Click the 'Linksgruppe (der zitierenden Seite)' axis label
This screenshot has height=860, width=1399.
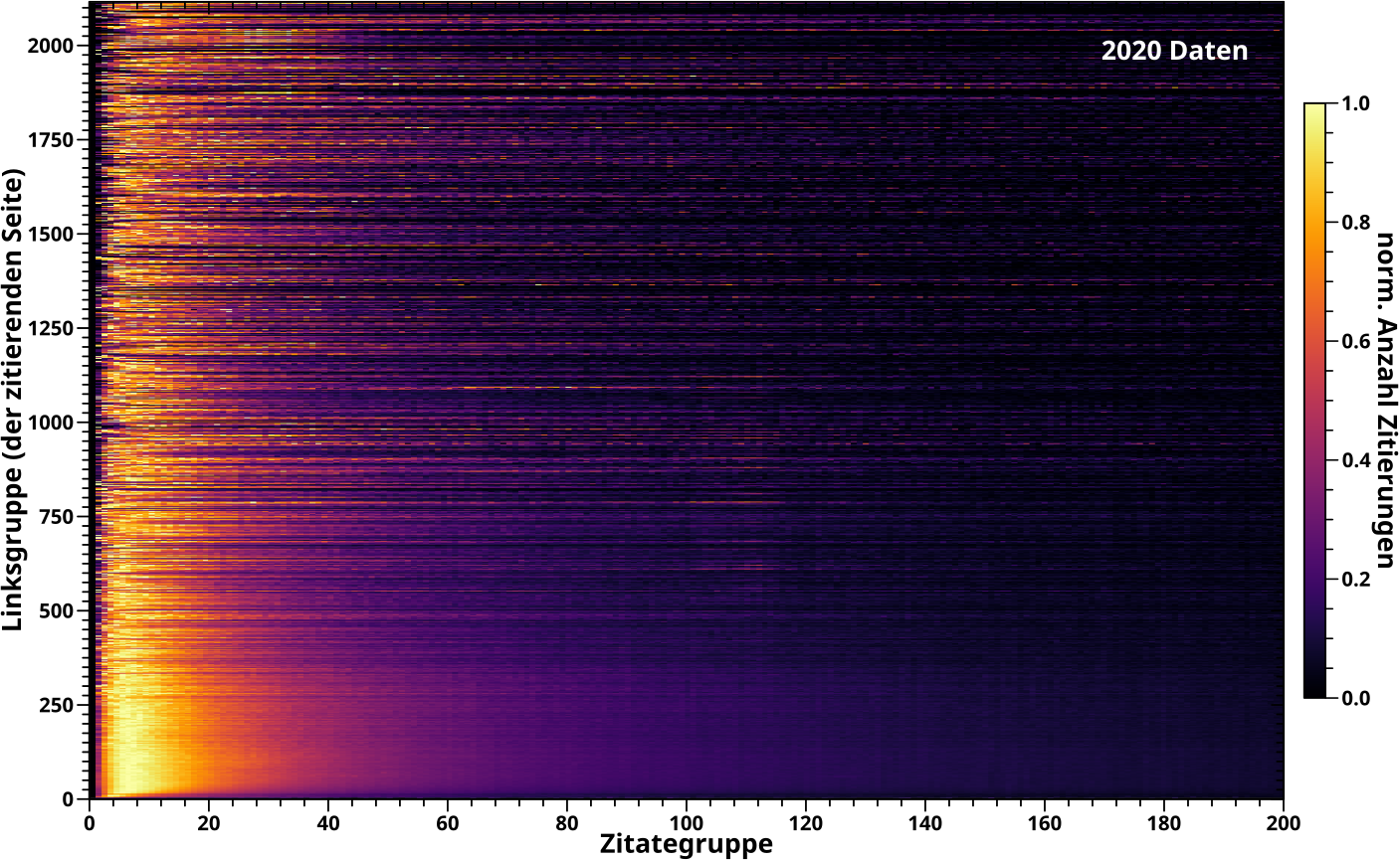(x=13, y=400)
